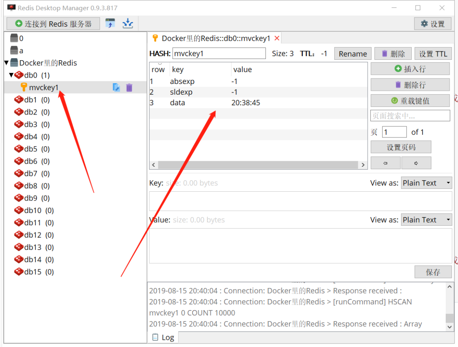Click the db0 database icon
Screen dimensions: 458x347
click(x=19, y=75)
